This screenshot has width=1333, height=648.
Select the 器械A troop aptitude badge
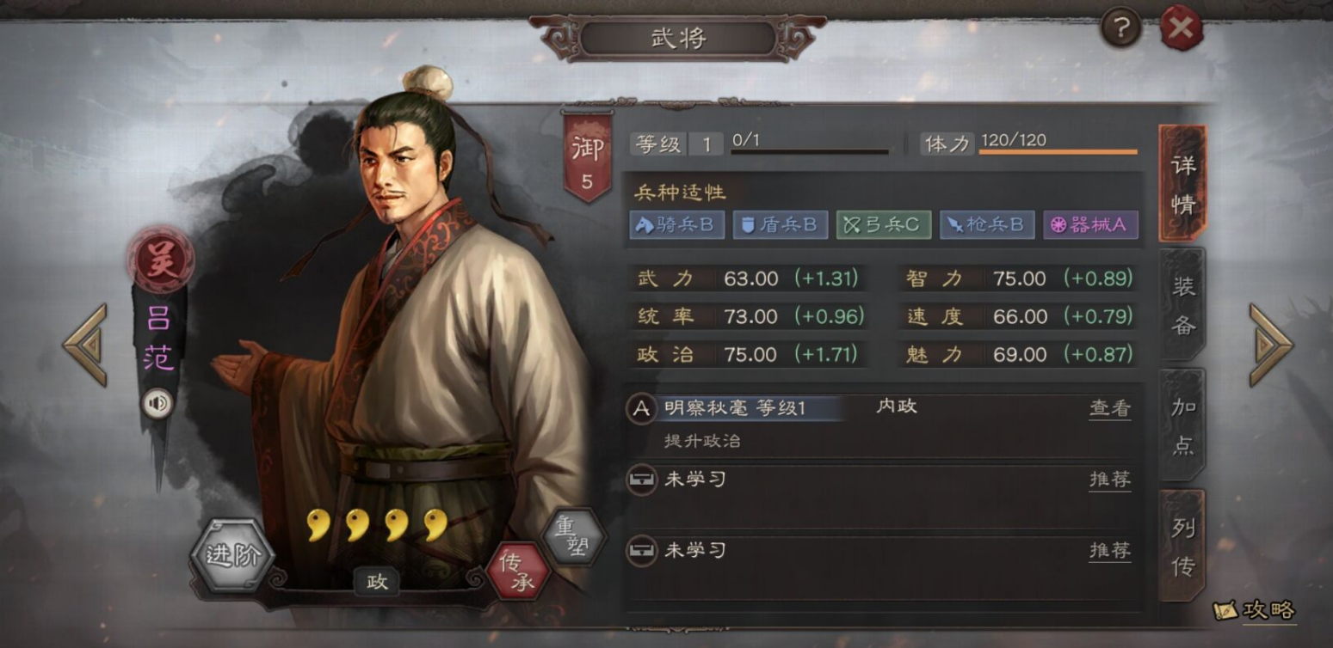[1090, 225]
